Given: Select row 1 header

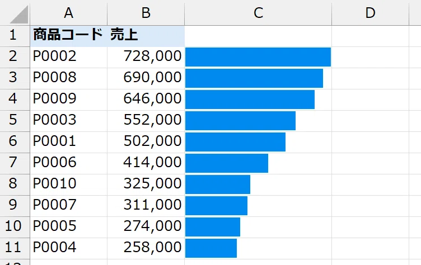Looking at the screenshot, I should [15, 36].
